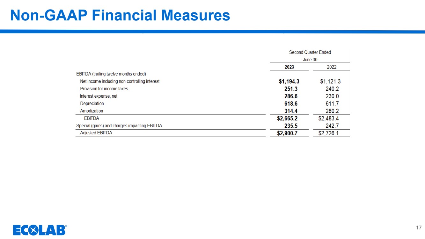This screenshot has width=425, height=239.
Task: Select the Adjusted EBITDA row label
Action: tap(96, 133)
